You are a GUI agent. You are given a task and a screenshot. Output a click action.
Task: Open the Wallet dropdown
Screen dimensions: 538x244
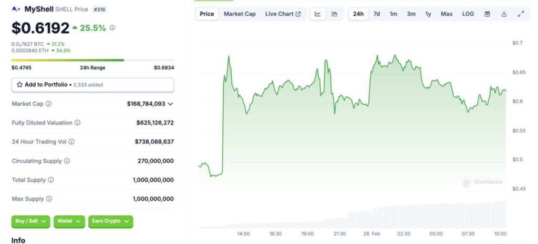pyautogui.click(x=69, y=221)
